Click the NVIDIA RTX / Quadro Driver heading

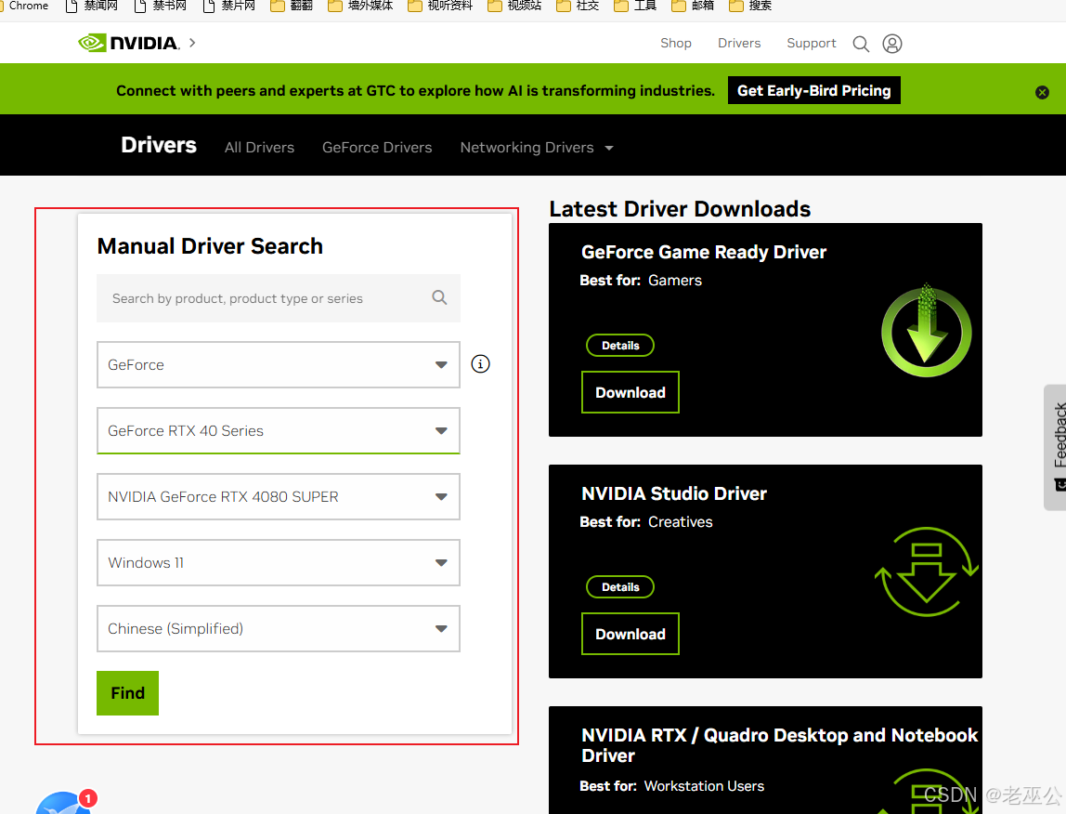click(779, 745)
